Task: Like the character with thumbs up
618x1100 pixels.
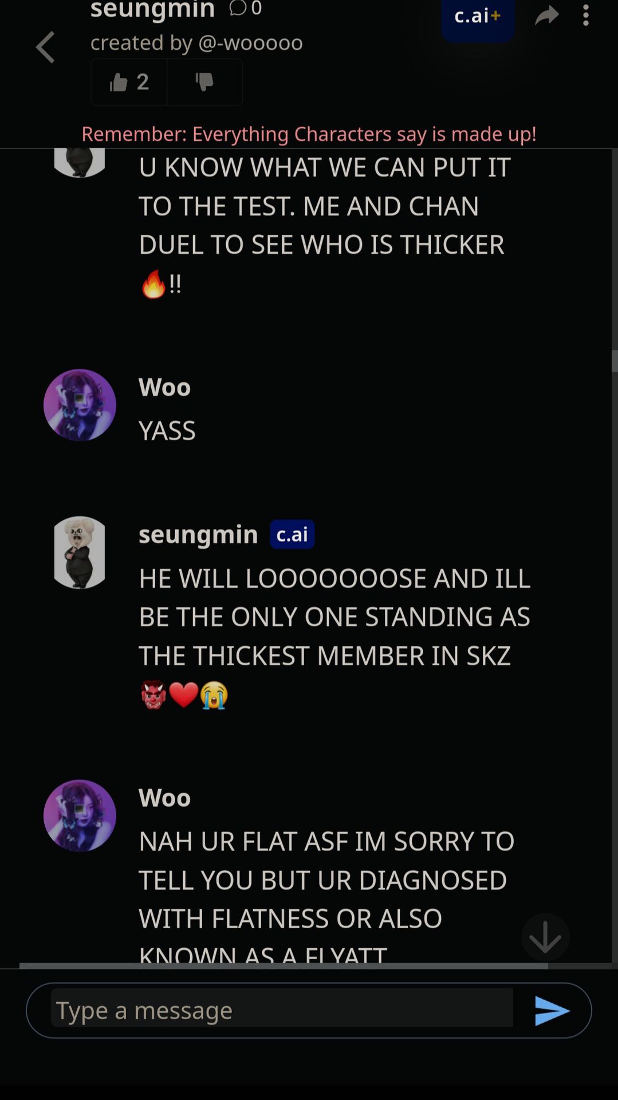Action: [x=129, y=82]
